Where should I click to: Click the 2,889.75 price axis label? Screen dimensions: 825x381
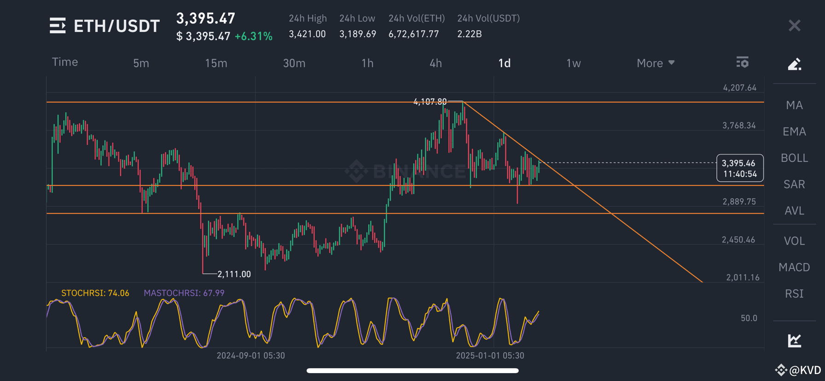(x=739, y=202)
